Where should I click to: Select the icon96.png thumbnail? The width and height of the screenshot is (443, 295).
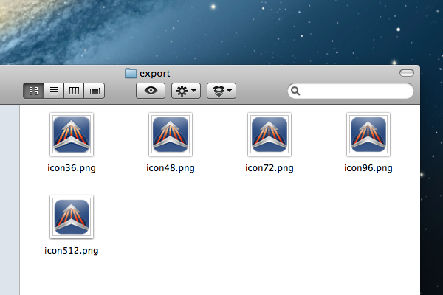368,134
